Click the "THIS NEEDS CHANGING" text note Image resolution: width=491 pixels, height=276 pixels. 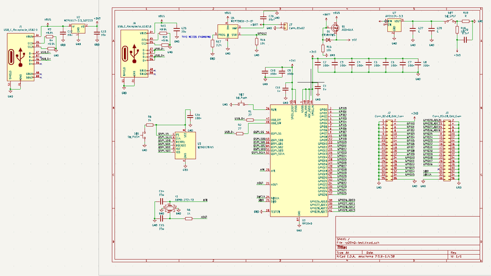196,37
